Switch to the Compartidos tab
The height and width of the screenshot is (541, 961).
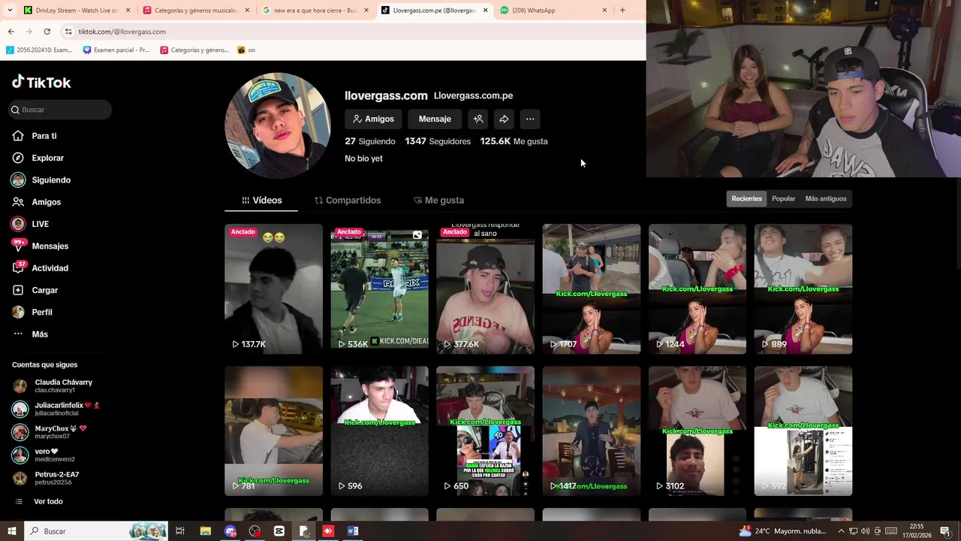click(x=348, y=201)
